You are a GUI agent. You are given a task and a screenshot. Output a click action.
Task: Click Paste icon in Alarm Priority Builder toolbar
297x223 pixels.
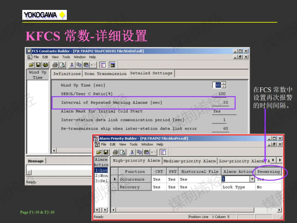point(146,152)
